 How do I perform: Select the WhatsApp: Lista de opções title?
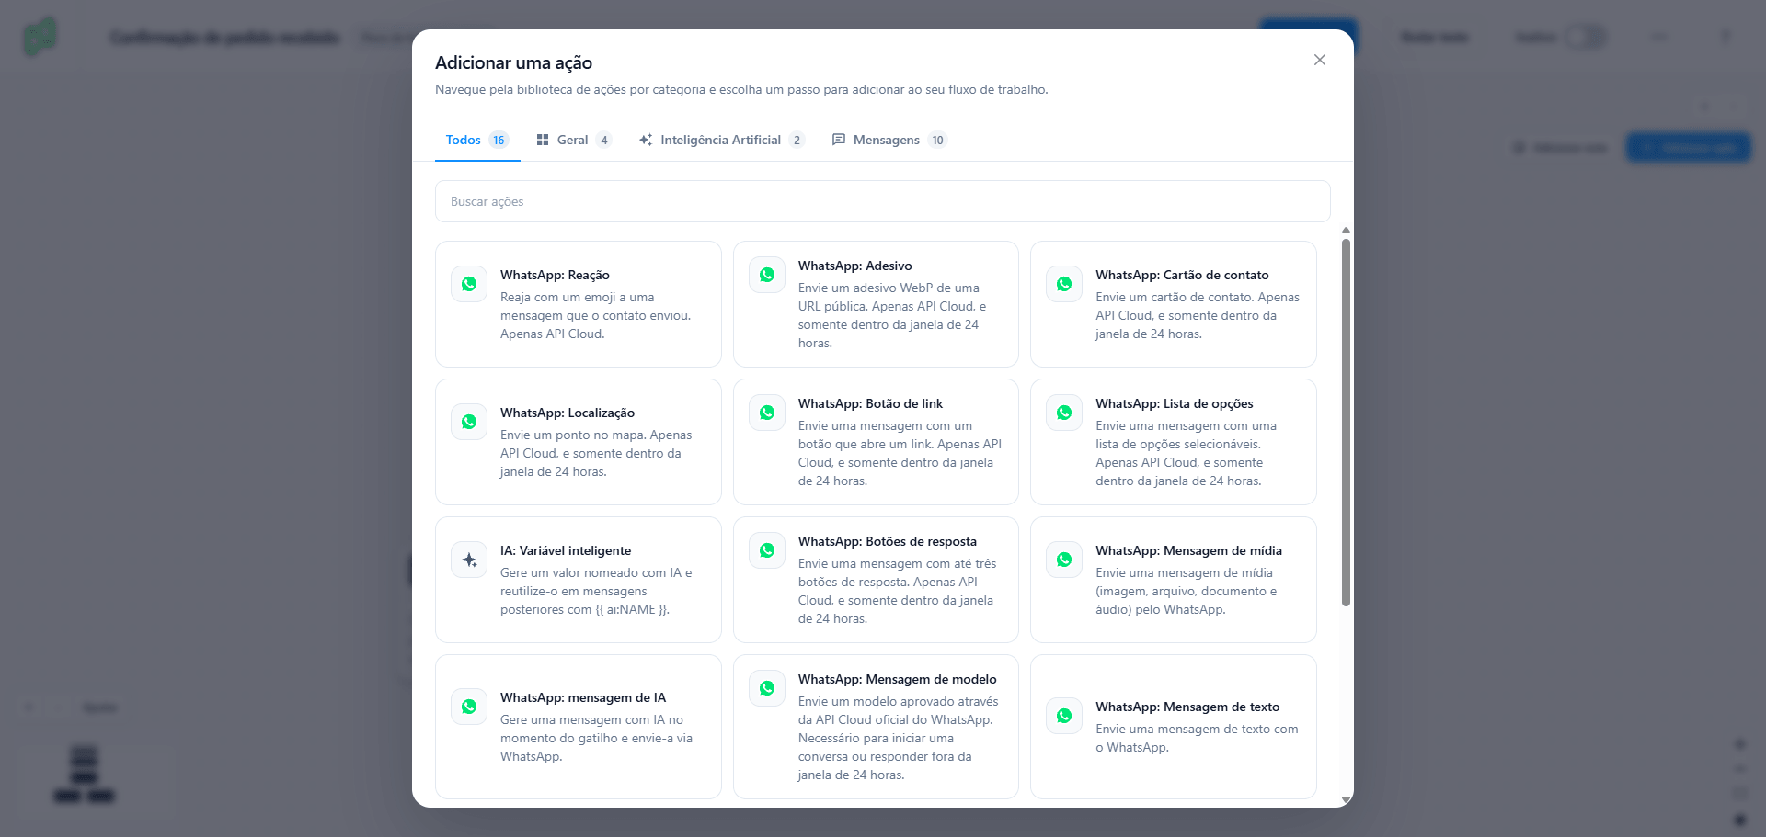[x=1175, y=403]
